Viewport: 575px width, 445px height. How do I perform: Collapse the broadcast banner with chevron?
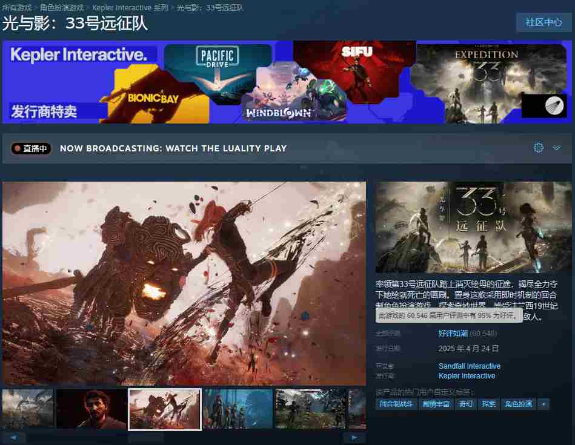point(557,148)
